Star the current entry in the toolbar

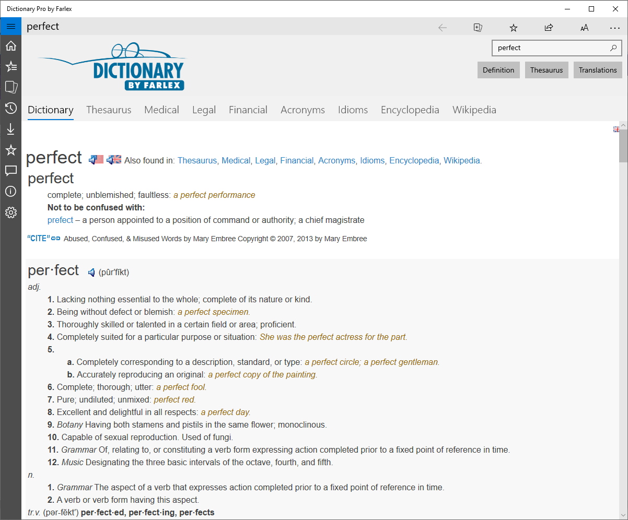tap(514, 27)
